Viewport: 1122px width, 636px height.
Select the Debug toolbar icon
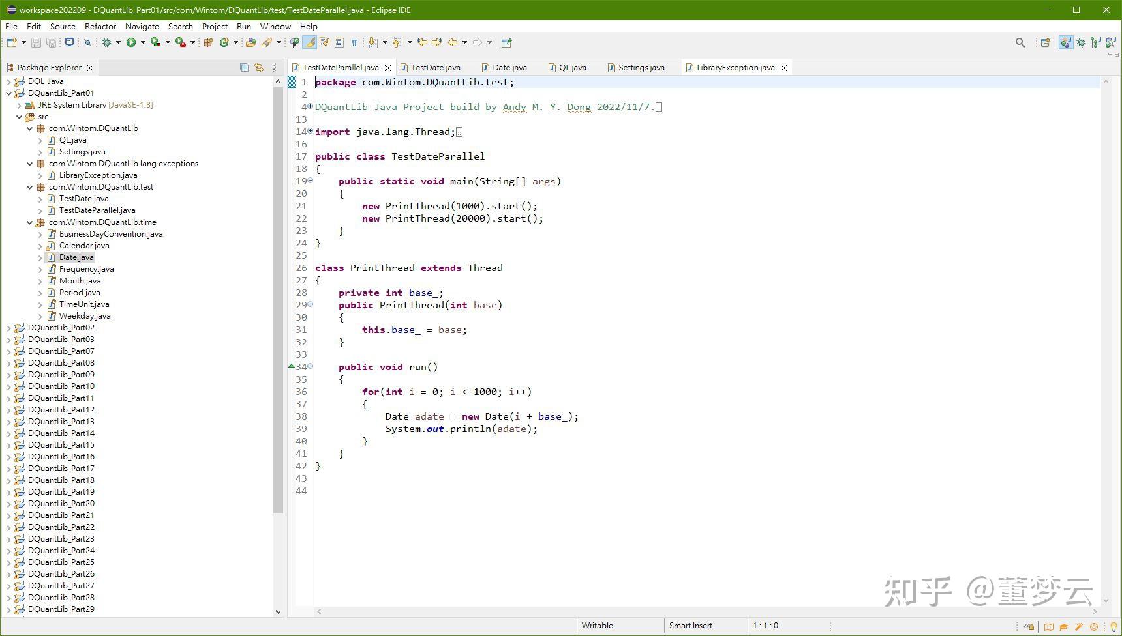106,42
